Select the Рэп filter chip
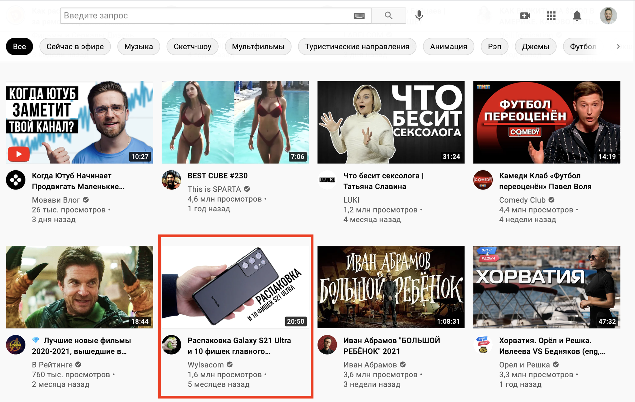 coord(494,46)
